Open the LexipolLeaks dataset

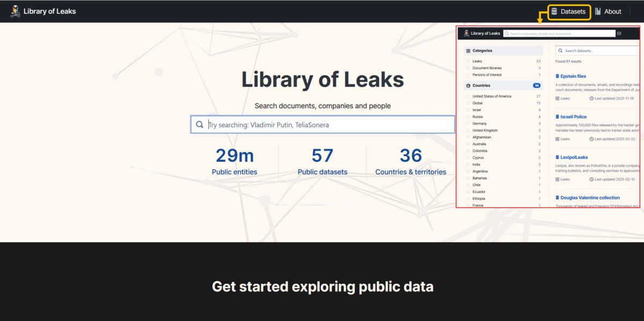point(574,157)
